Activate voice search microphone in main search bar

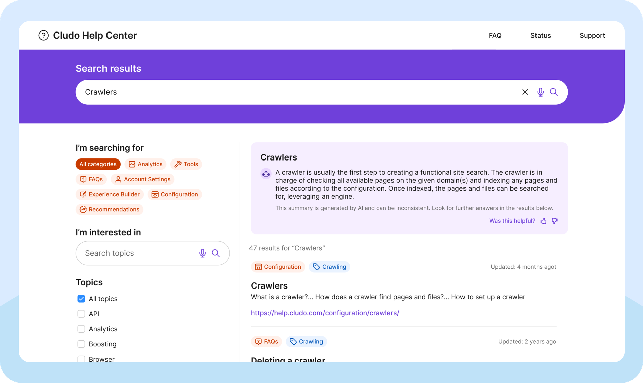click(x=540, y=92)
